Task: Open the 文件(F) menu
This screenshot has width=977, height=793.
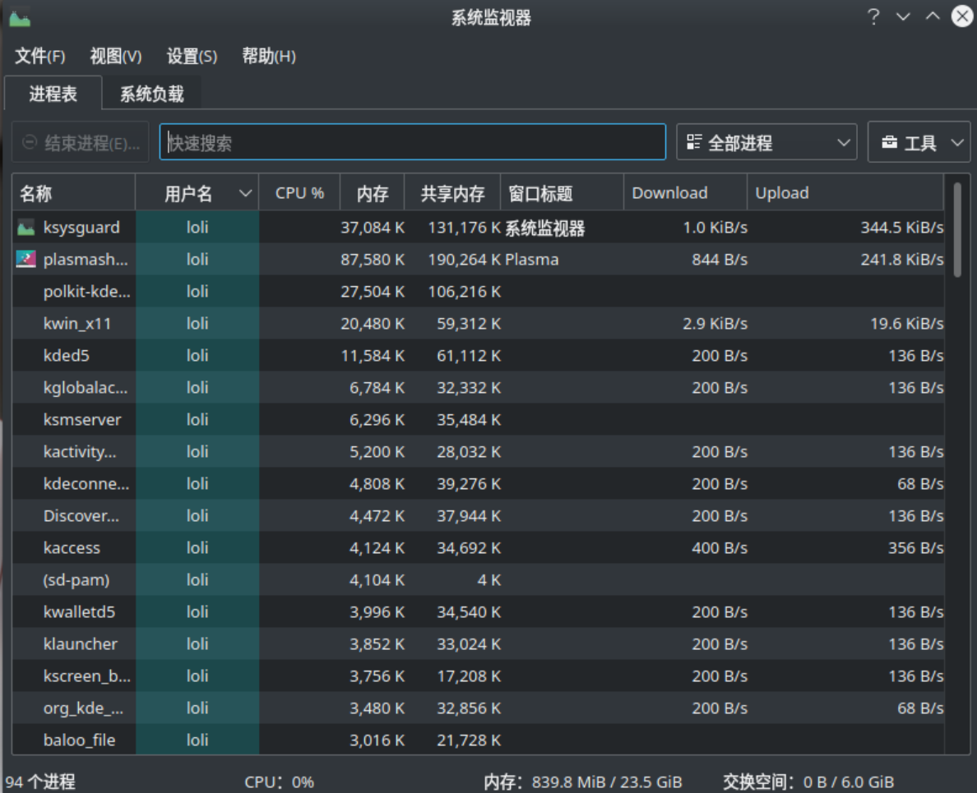Action: tap(40, 57)
